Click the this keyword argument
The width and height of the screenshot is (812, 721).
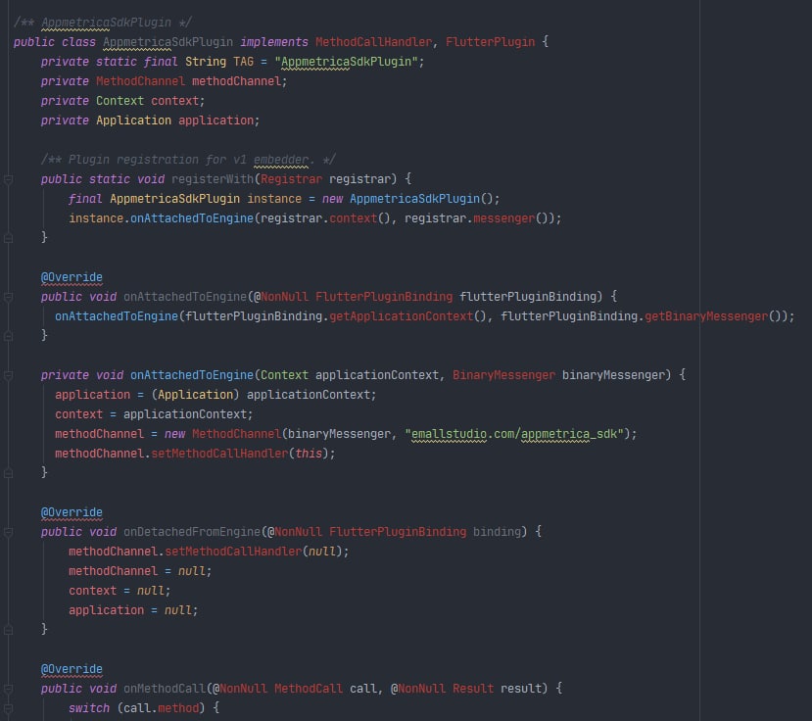click(x=309, y=454)
